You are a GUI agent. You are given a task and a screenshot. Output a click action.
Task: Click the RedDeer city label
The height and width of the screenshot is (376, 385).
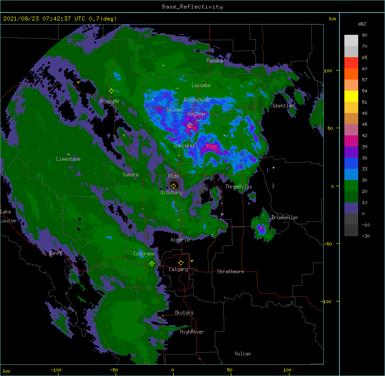coord(197,114)
